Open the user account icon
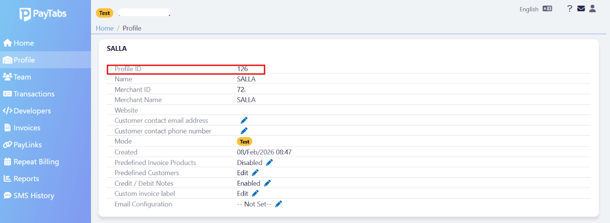 coord(592,9)
